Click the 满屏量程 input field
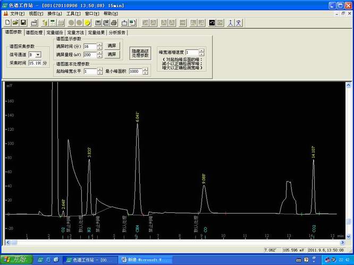 [90, 55]
